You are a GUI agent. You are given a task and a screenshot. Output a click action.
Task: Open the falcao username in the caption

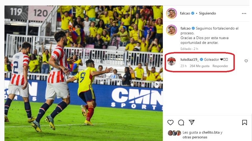tap(186, 28)
